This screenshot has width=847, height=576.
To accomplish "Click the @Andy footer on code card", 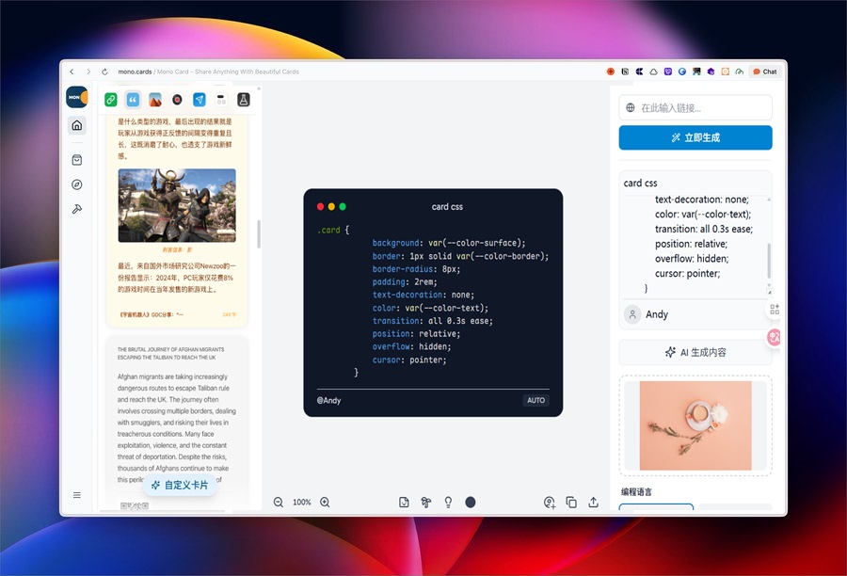I will 328,400.
